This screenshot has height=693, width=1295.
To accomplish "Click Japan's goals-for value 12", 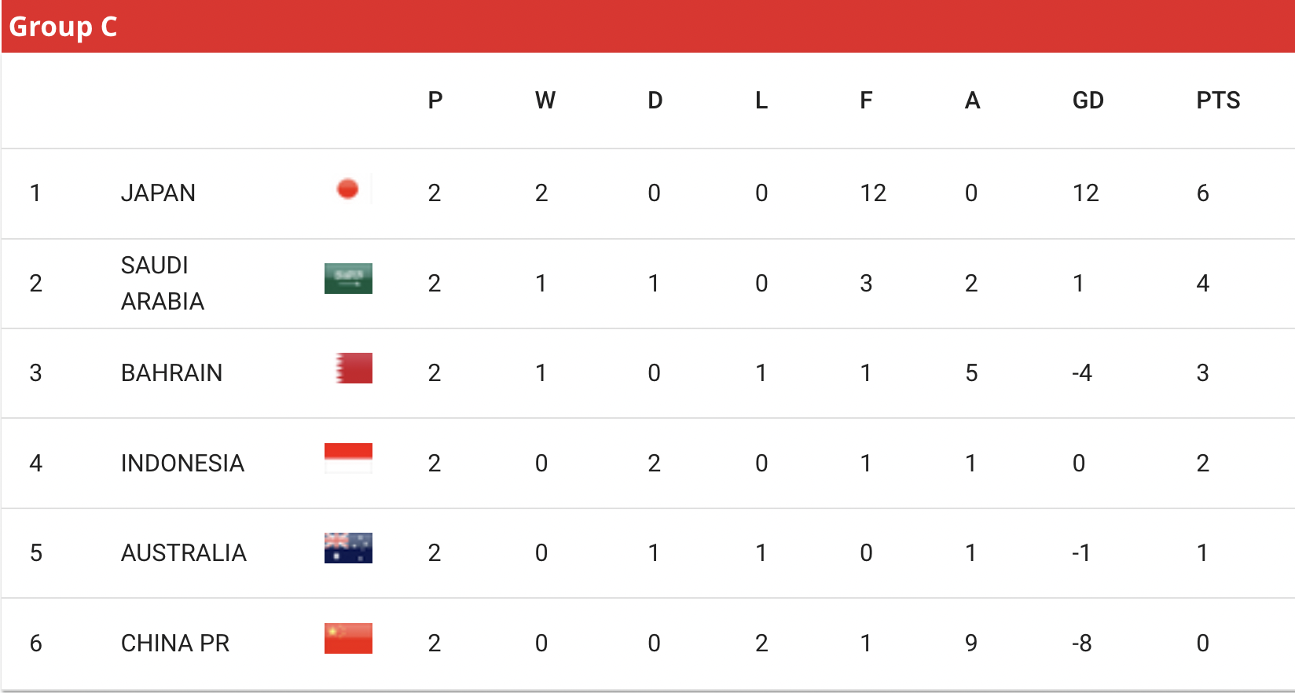I will pos(873,193).
